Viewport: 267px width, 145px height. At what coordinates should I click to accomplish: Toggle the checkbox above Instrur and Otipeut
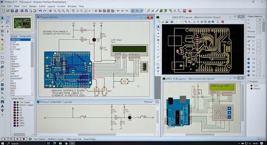pos(248,82)
